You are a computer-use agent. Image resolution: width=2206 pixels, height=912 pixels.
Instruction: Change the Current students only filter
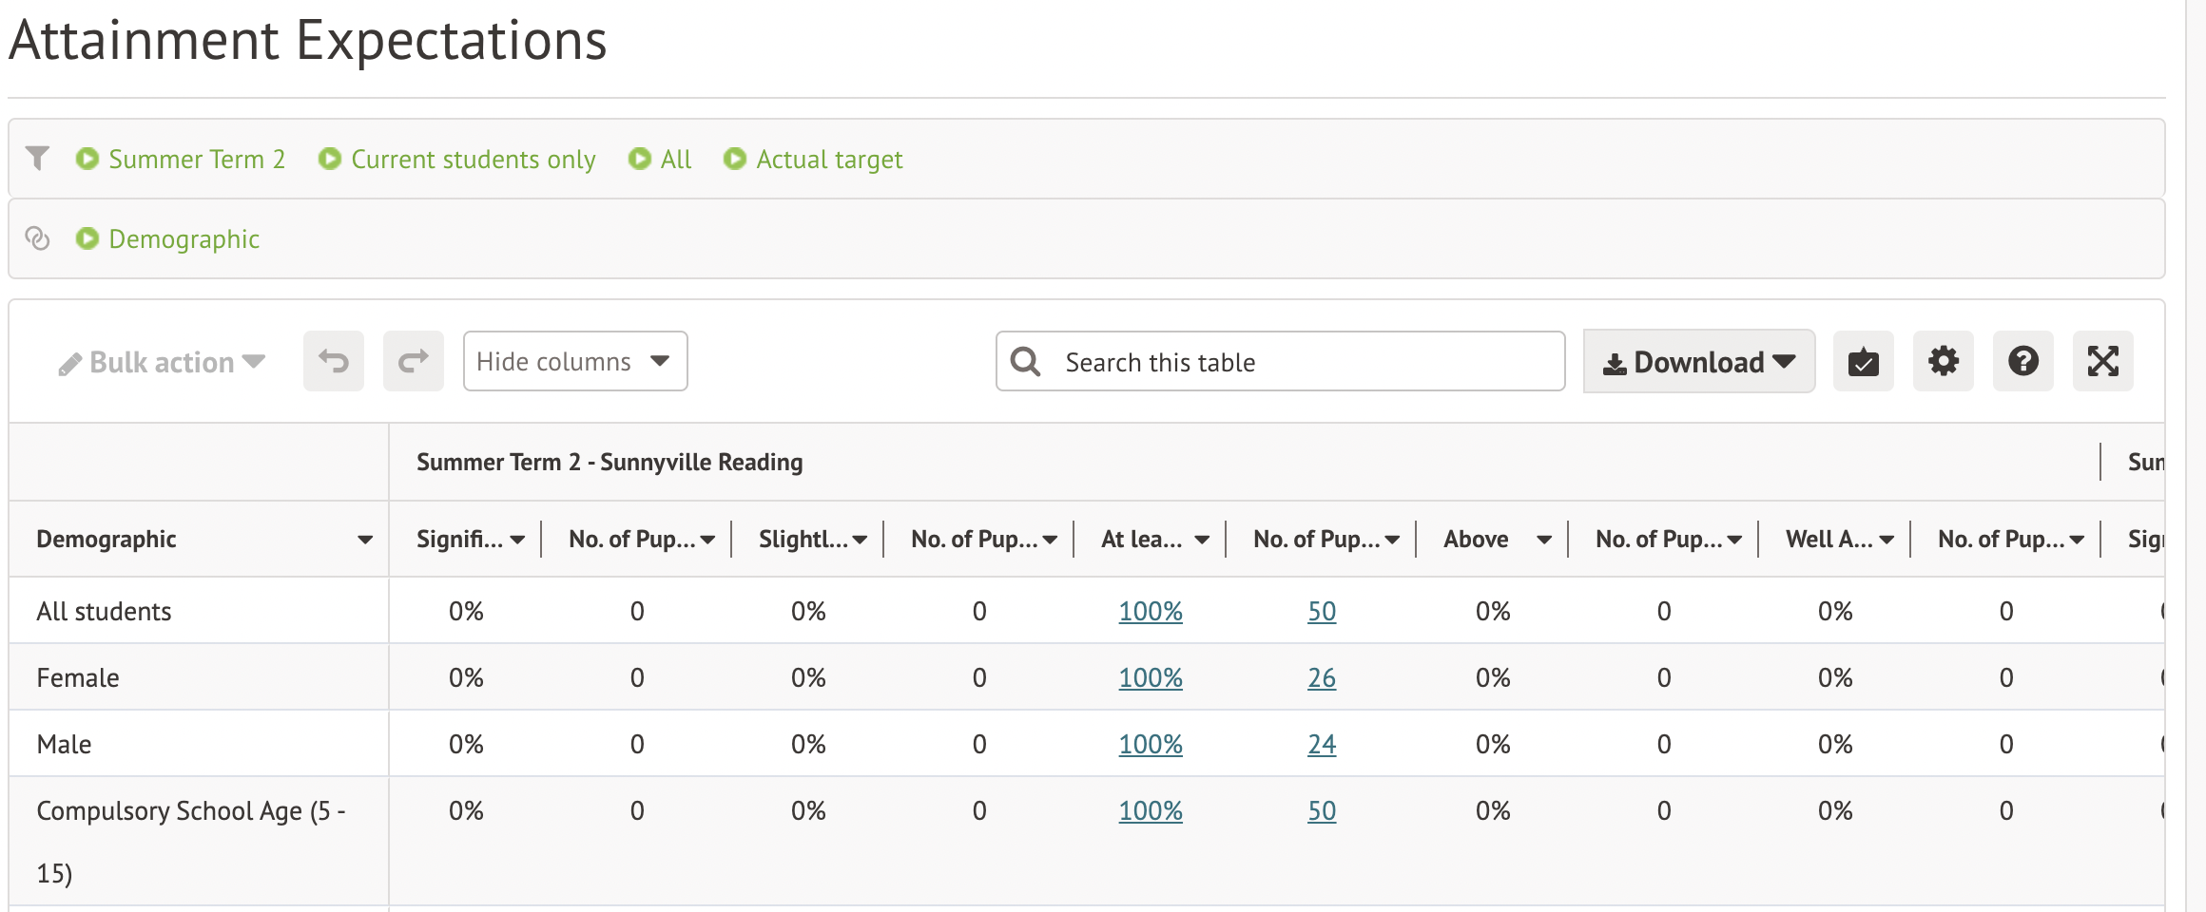(x=457, y=160)
